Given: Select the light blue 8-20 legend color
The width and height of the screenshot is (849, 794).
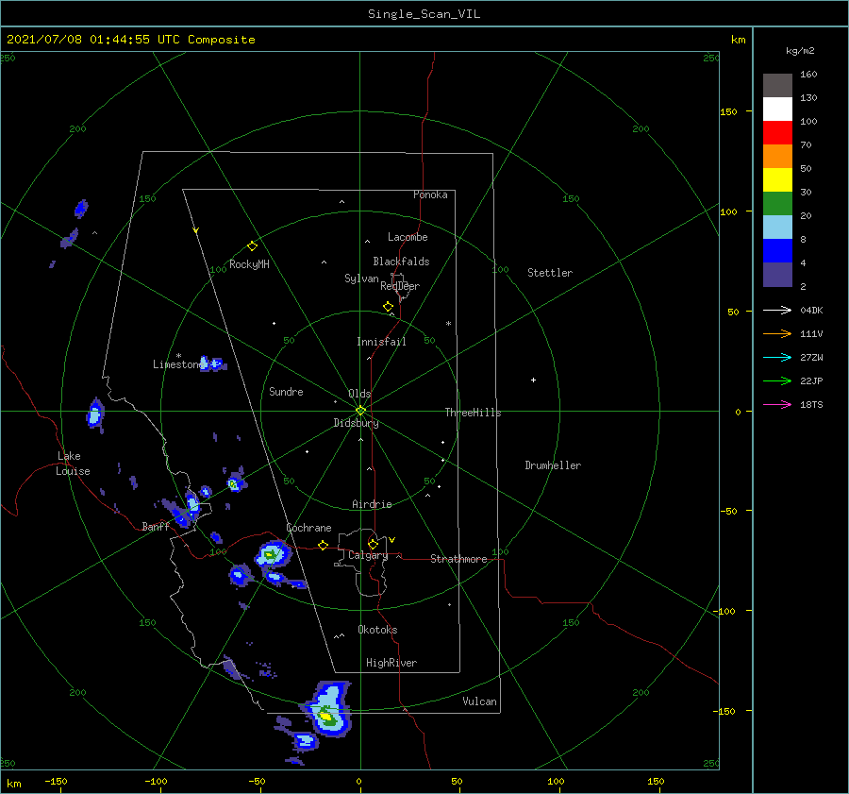Looking at the screenshot, I should tap(777, 228).
